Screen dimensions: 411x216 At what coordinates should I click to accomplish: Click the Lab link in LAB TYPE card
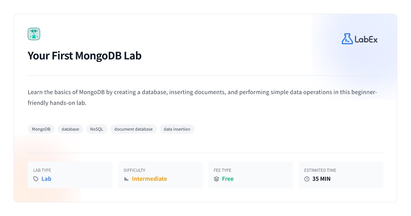[47, 179]
